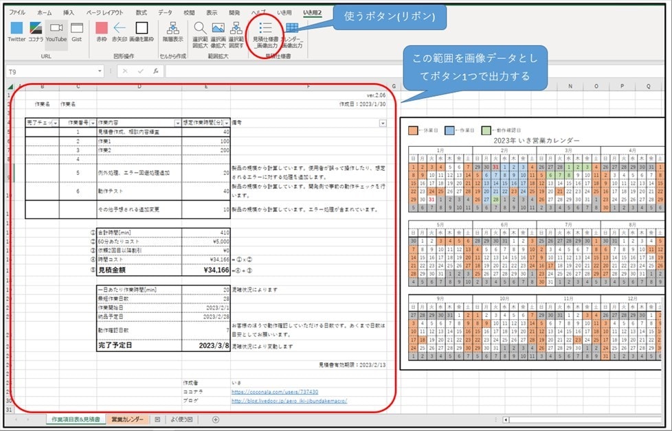Click the 選択範囲拡大 magnifier icon

[x=200, y=35]
